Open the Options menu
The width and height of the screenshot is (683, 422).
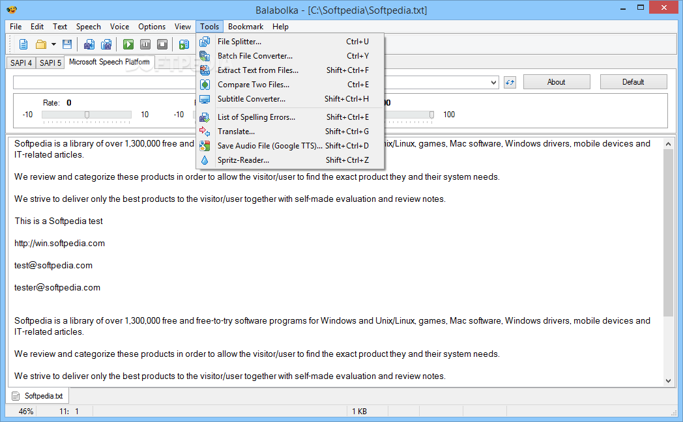pyautogui.click(x=152, y=27)
